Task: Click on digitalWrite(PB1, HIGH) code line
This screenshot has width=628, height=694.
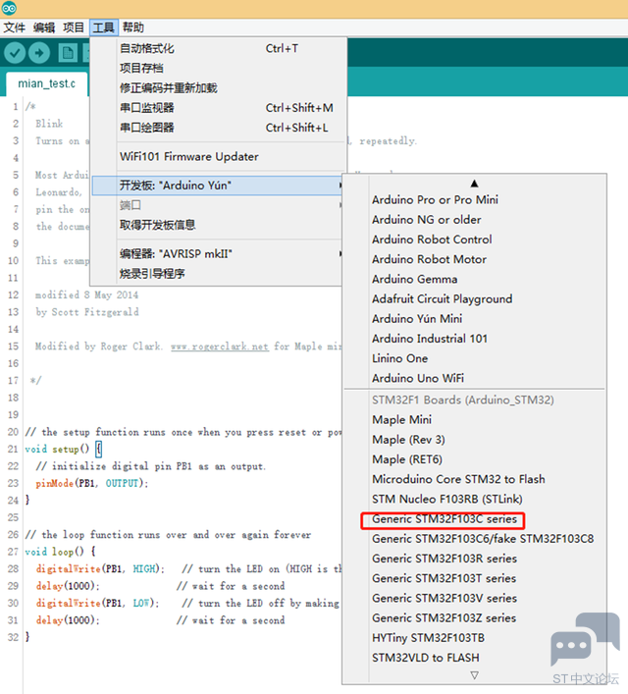Action: coord(100,569)
